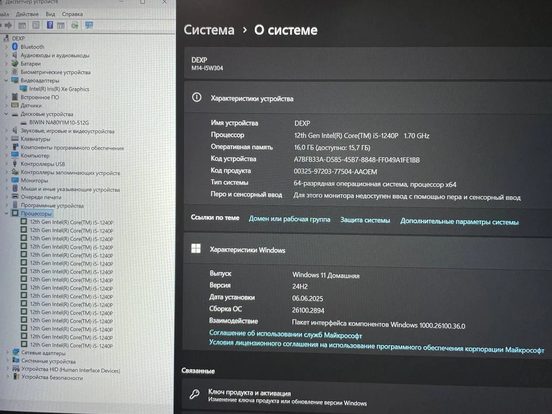Open the Защита системы link
The image size is (552, 414).
point(365,220)
